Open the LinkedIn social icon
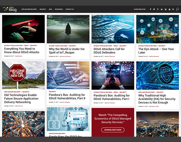The width and height of the screenshot is (181, 142). tap(162, 9)
